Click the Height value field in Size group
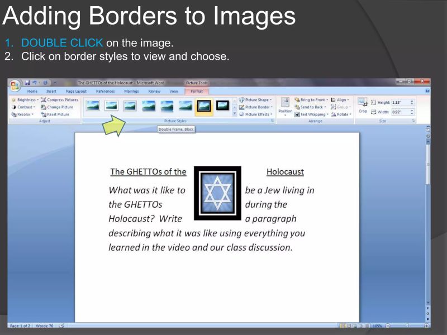Screen dimensions: 447x335 [x=403, y=102]
